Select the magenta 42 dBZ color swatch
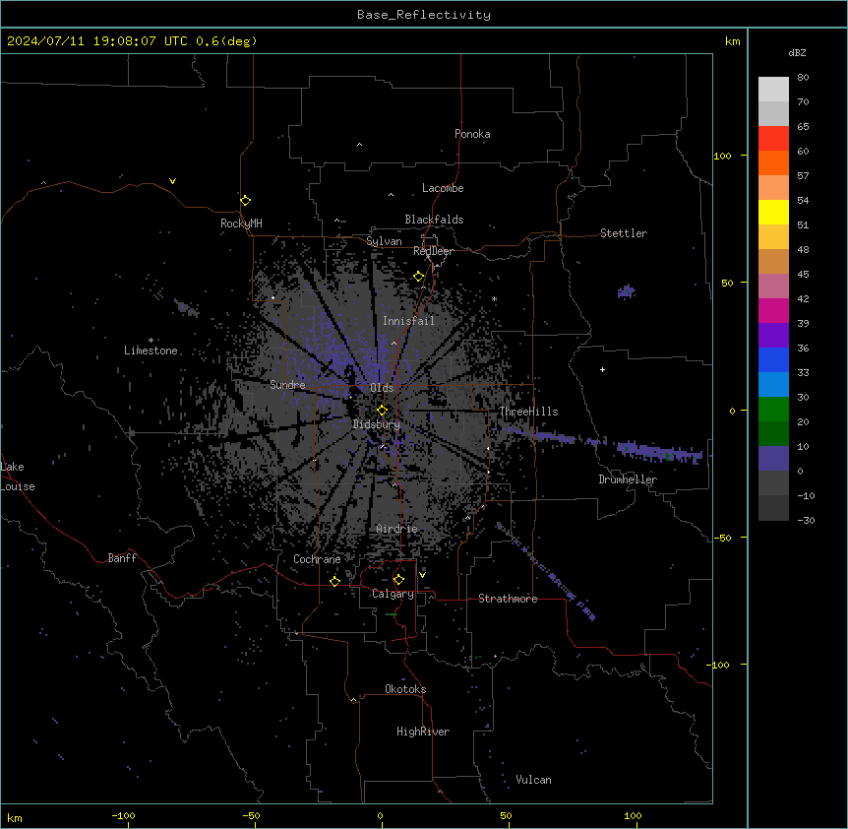The width and height of the screenshot is (848, 829). 773,310
